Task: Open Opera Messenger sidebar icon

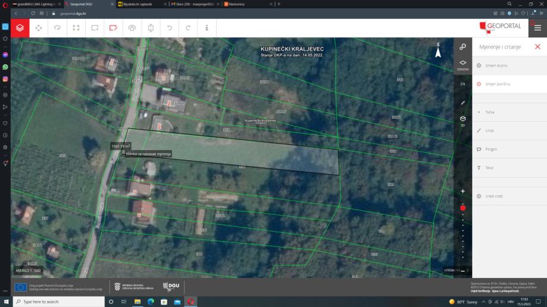Action: pyautogui.click(x=5, y=55)
